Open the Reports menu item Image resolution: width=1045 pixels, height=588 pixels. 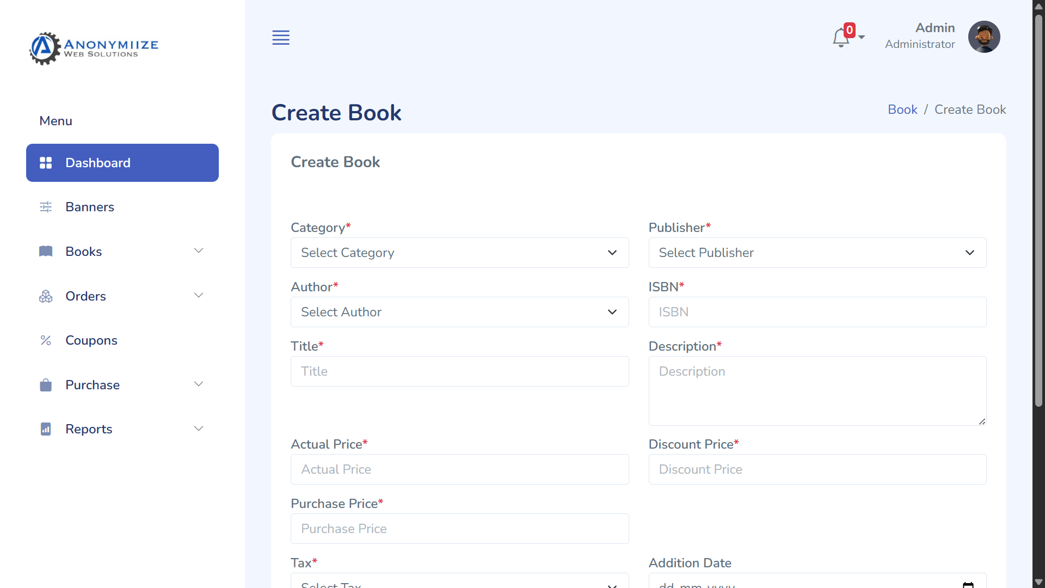[122, 429]
